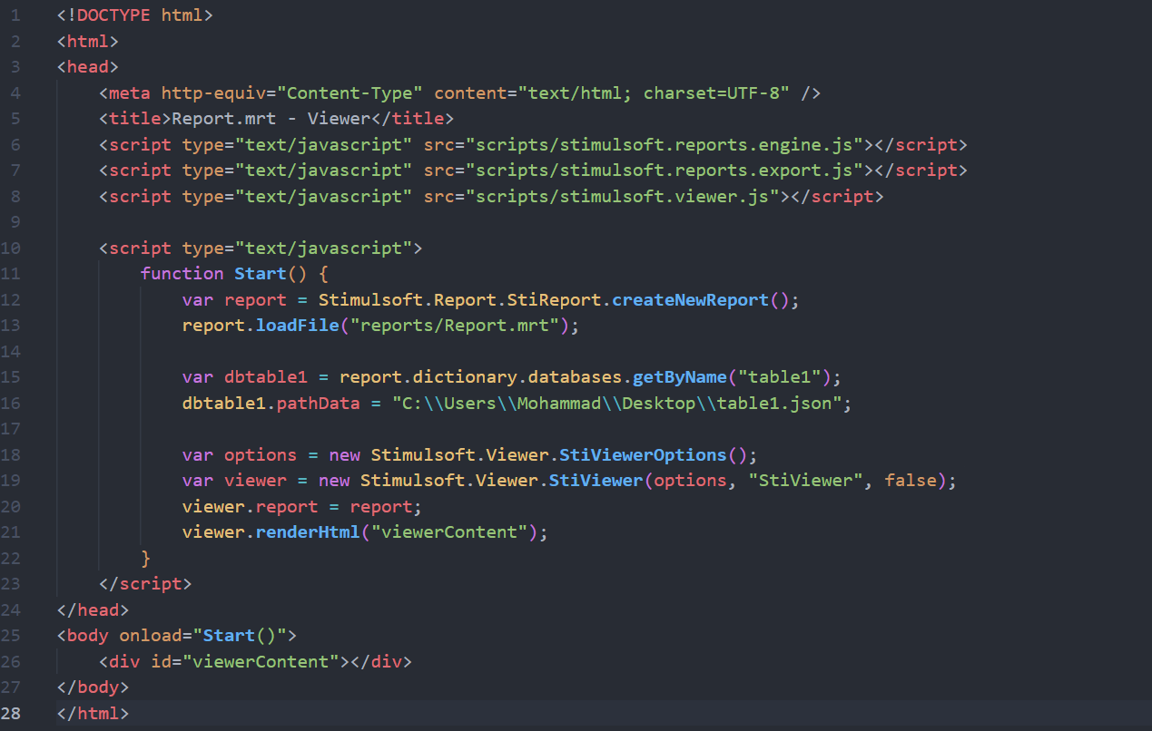Click the function keyword before Start
This screenshot has width=1152, height=731.
click(x=182, y=274)
